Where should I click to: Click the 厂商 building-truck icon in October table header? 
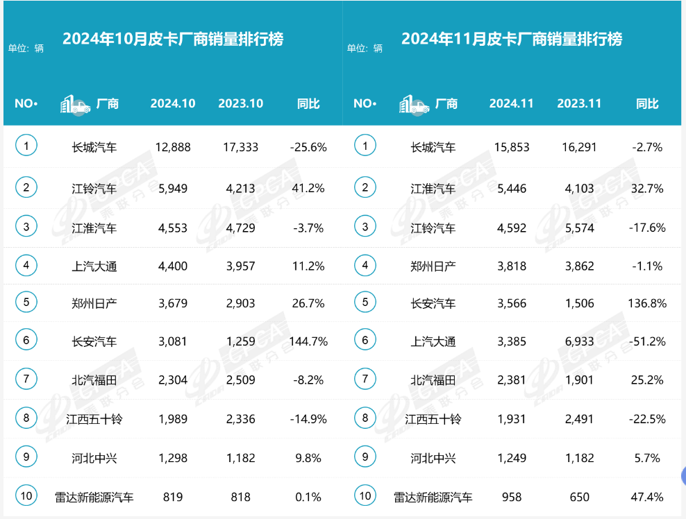pos(75,105)
